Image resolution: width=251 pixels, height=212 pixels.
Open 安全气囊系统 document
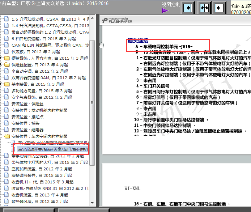42,97
